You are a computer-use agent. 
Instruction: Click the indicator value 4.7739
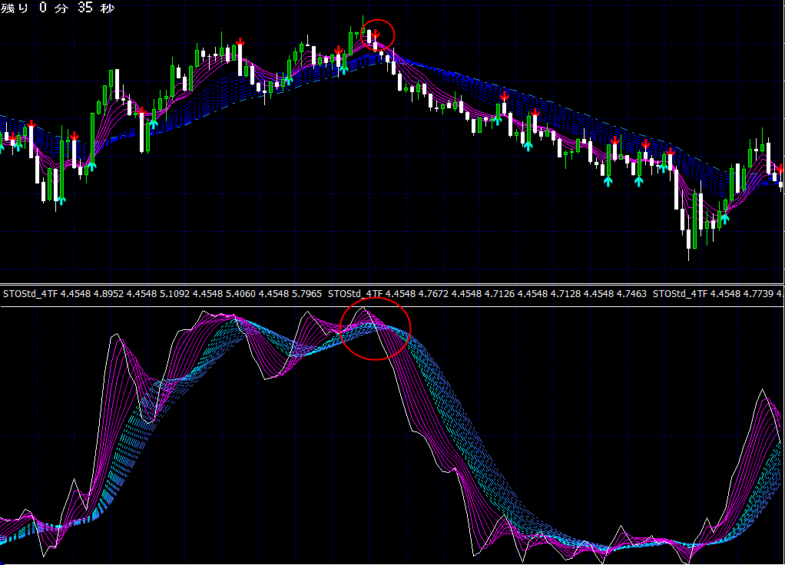[758, 294]
